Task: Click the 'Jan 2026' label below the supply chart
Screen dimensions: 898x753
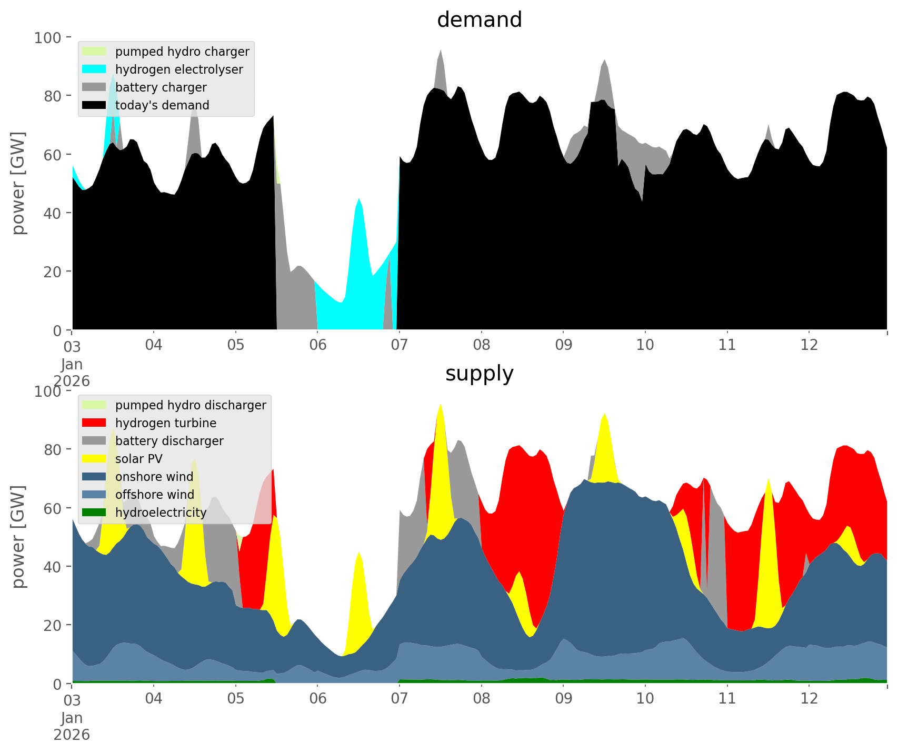Action: [72, 726]
